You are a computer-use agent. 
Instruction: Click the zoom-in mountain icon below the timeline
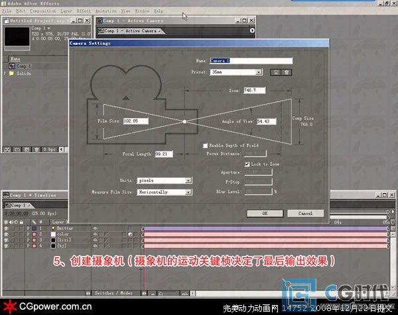click(185, 293)
